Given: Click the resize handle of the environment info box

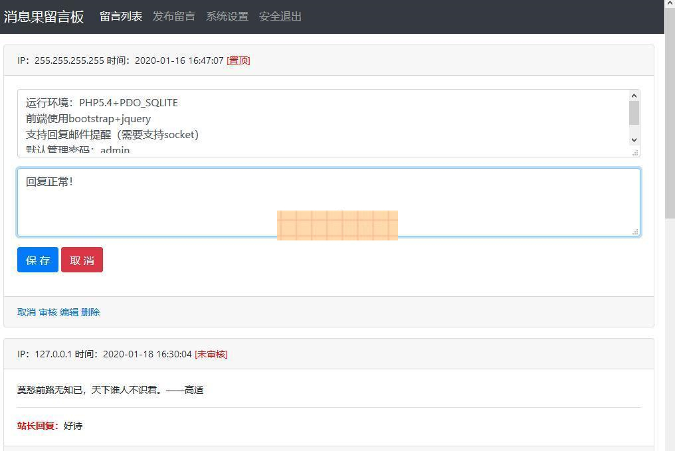Looking at the screenshot, I should (x=635, y=153).
